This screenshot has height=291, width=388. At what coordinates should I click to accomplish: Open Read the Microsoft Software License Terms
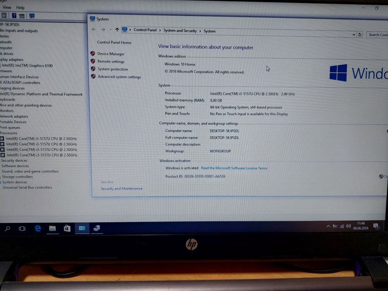tap(234, 168)
